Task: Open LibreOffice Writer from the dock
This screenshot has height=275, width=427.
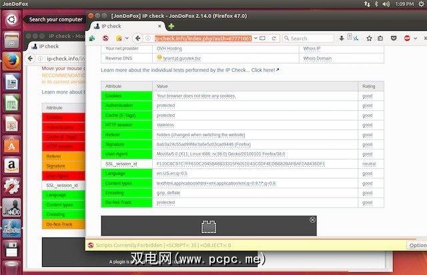Action: pyautogui.click(x=11, y=82)
